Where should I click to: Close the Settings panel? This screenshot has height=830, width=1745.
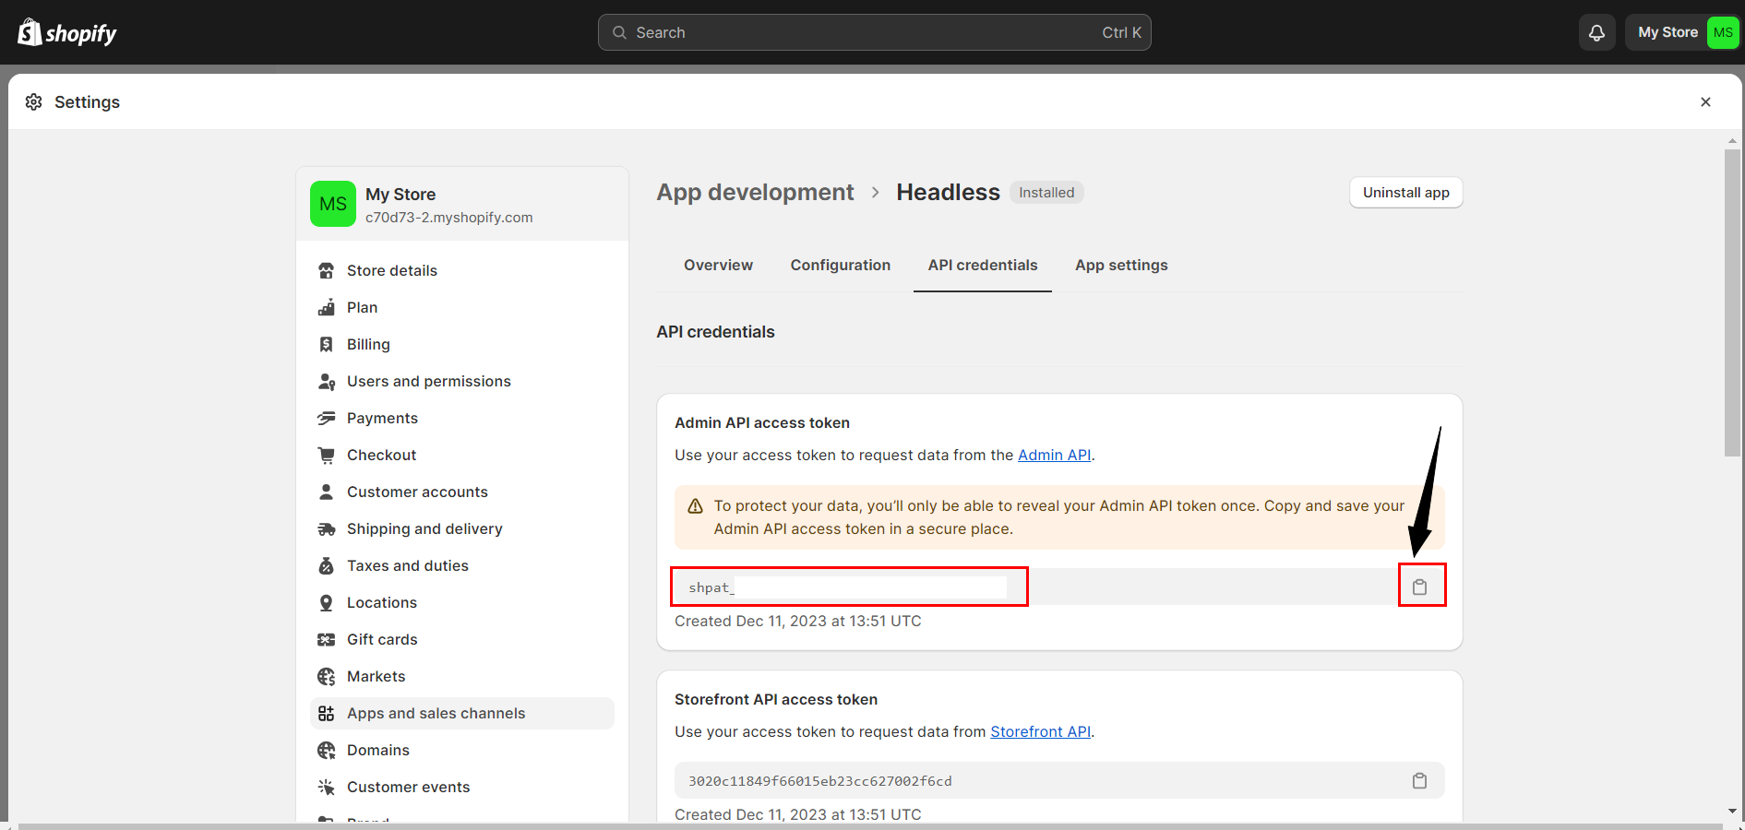1705,101
